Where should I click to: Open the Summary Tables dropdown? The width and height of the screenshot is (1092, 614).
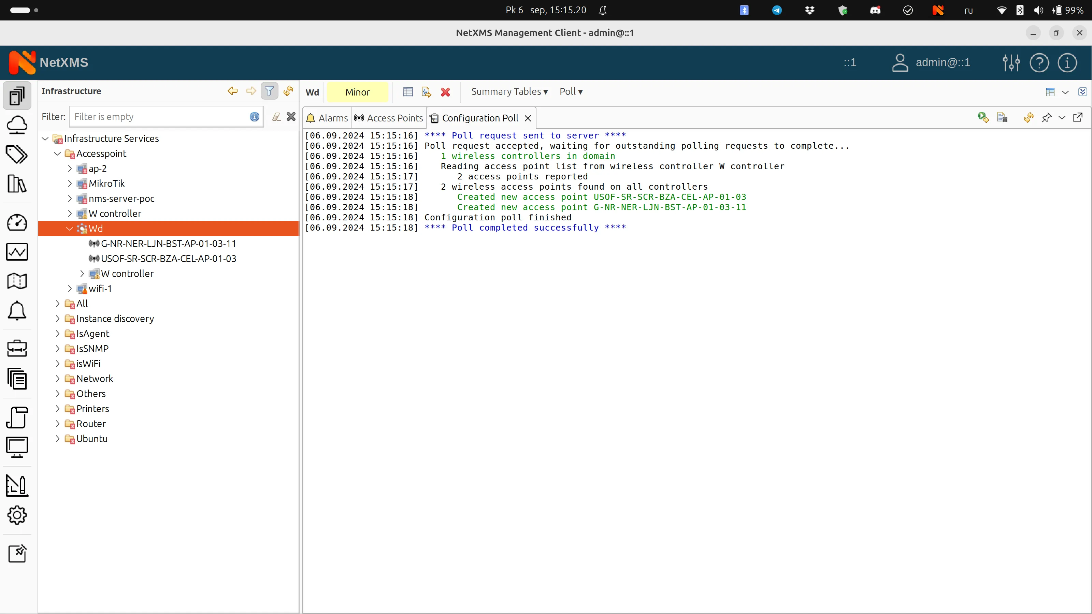[509, 92]
